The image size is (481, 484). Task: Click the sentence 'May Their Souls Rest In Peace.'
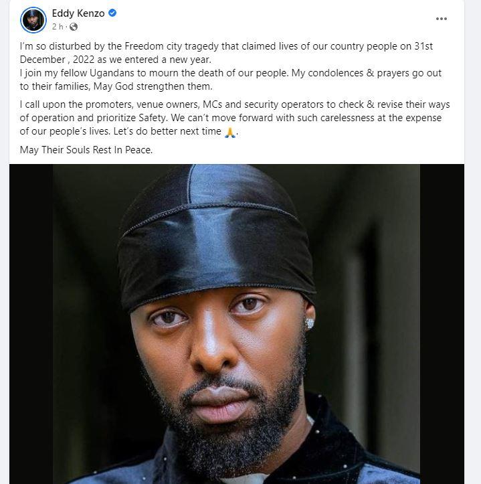click(x=86, y=150)
